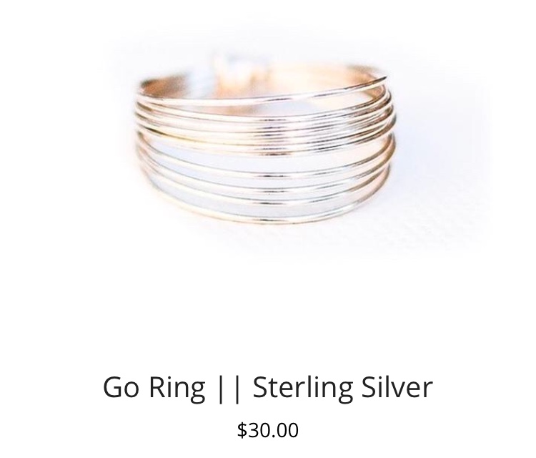The height and width of the screenshot is (458, 536).
Task: Click the double-bar separator in the title
Action: pyautogui.click(x=229, y=389)
